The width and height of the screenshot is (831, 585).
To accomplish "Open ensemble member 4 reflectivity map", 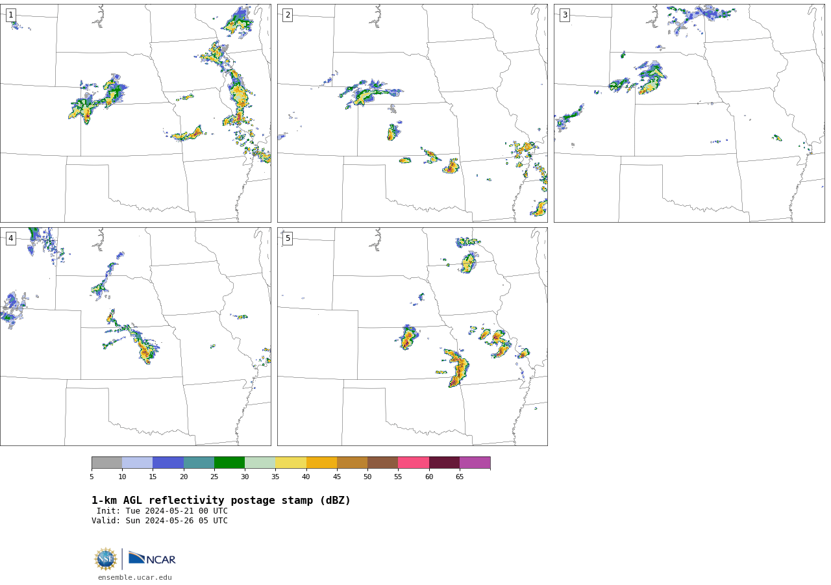I will [x=136, y=336].
